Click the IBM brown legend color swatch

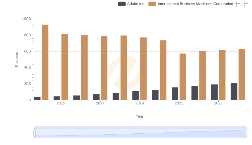pos(152,4)
